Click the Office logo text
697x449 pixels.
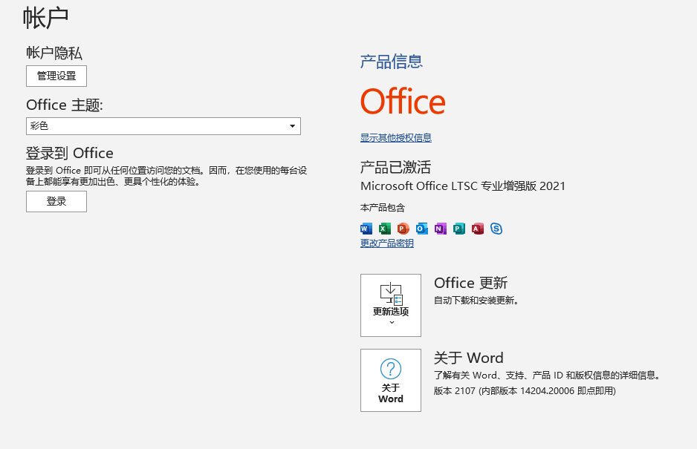coord(403,101)
